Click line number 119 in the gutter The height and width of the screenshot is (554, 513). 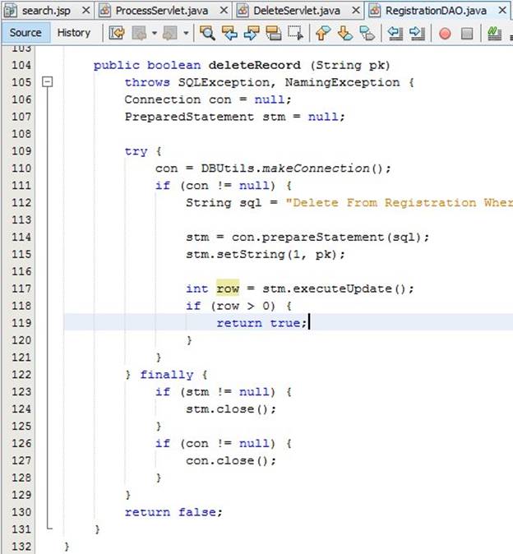click(21, 323)
